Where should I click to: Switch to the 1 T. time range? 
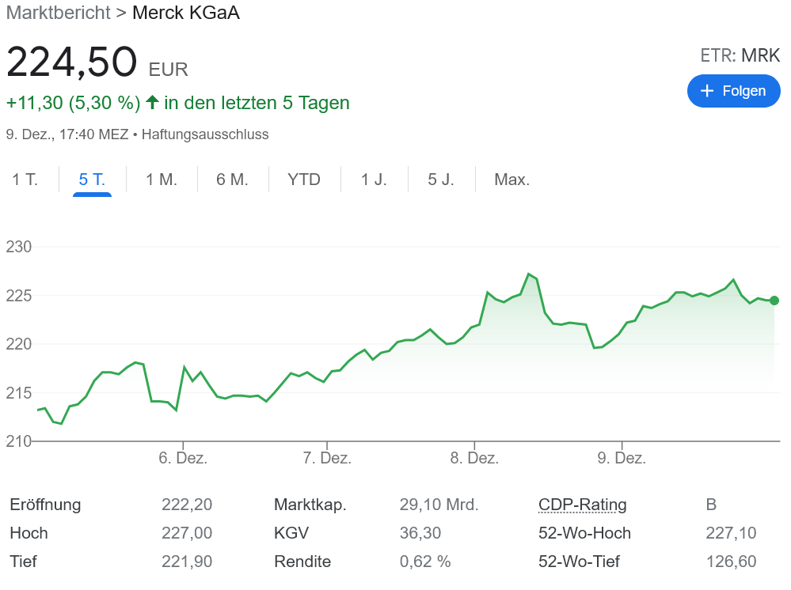[x=25, y=180]
